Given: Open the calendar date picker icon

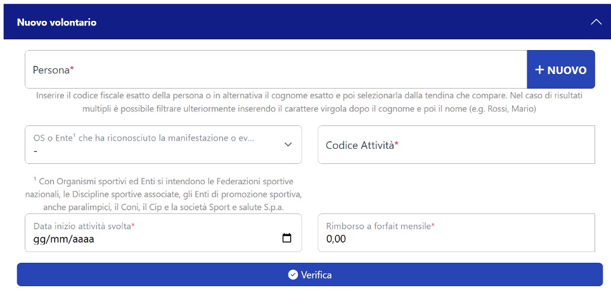Looking at the screenshot, I should pos(286,238).
